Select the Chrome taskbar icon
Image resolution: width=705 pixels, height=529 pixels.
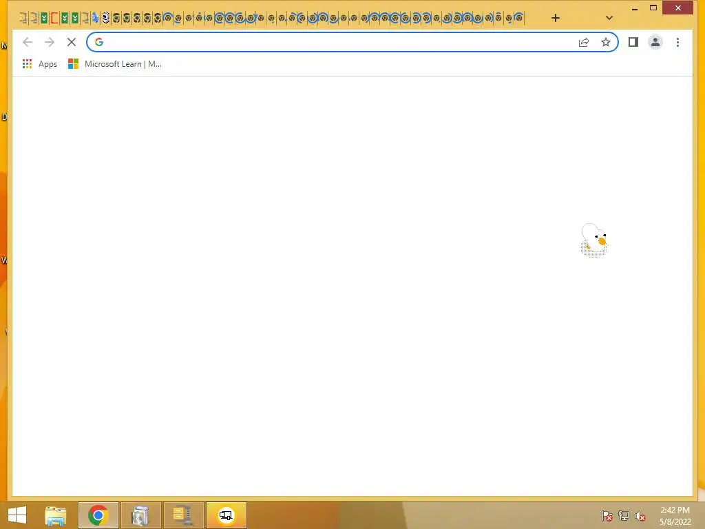point(98,515)
